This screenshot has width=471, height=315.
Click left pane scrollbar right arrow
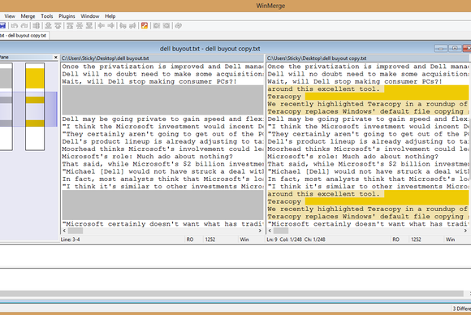tap(260, 231)
